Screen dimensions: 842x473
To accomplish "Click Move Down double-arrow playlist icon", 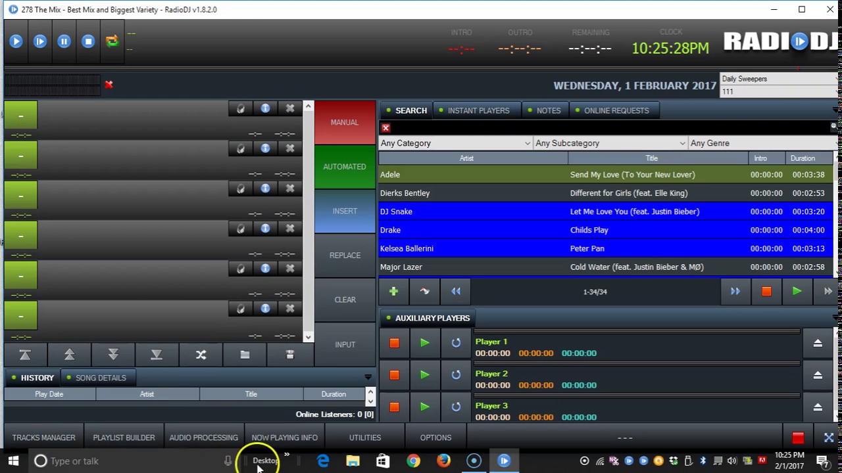I will (113, 355).
